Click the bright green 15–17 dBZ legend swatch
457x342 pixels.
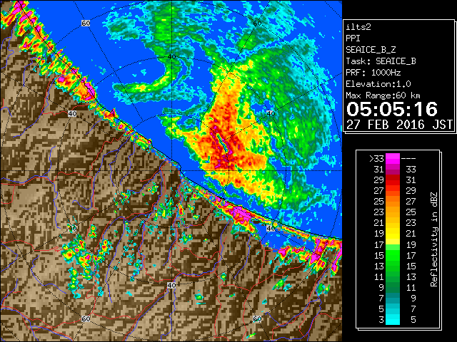pyautogui.click(x=393, y=255)
